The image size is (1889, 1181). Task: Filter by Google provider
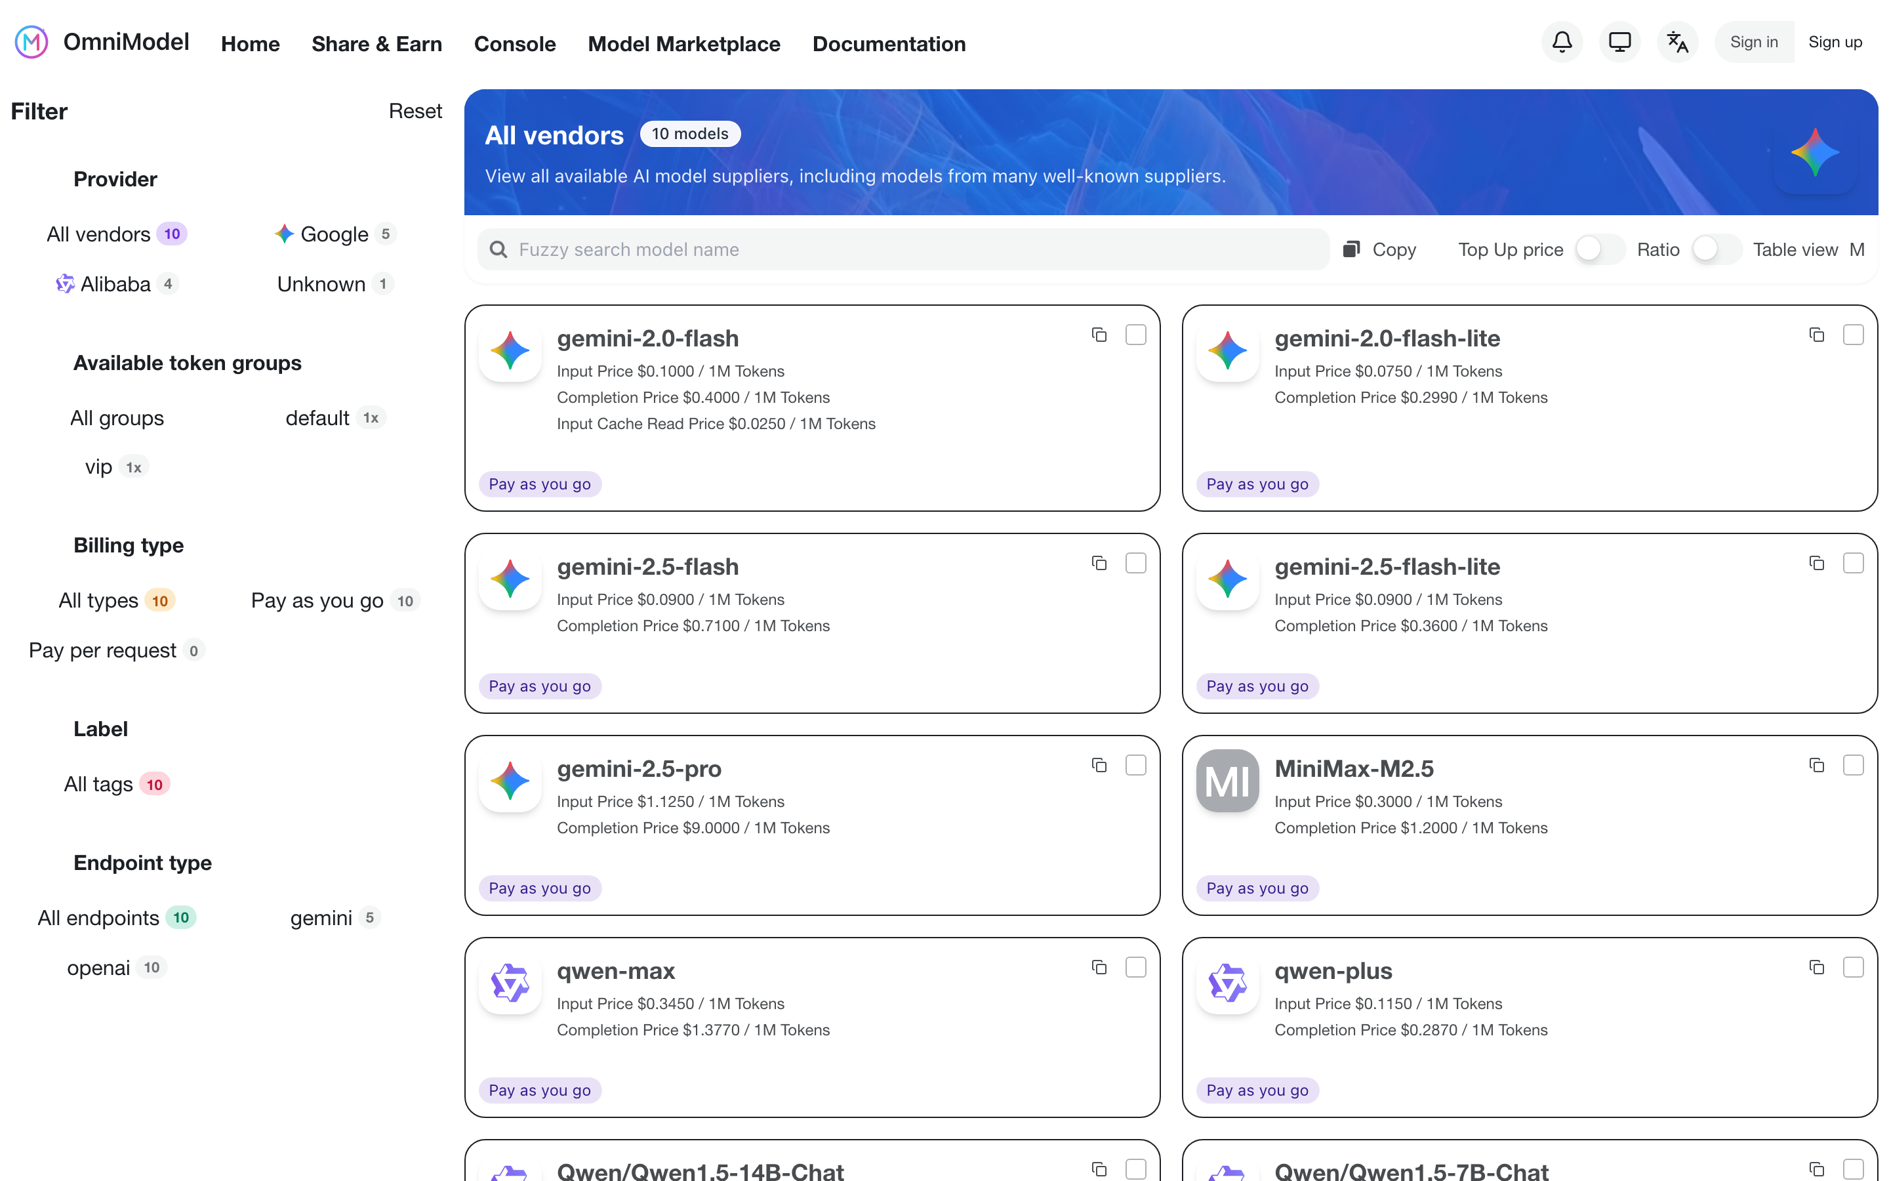(336, 234)
